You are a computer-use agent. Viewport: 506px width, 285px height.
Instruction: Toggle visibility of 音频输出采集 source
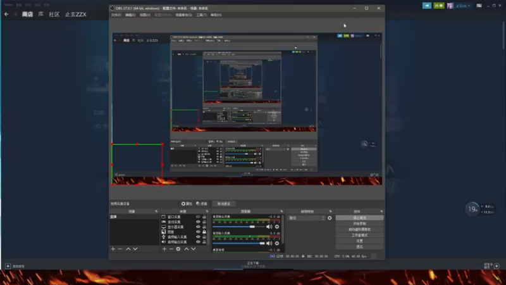(x=198, y=242)
